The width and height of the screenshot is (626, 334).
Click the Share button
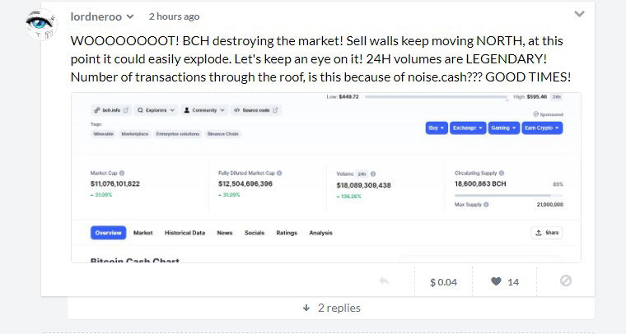click(x=547, y=233)
